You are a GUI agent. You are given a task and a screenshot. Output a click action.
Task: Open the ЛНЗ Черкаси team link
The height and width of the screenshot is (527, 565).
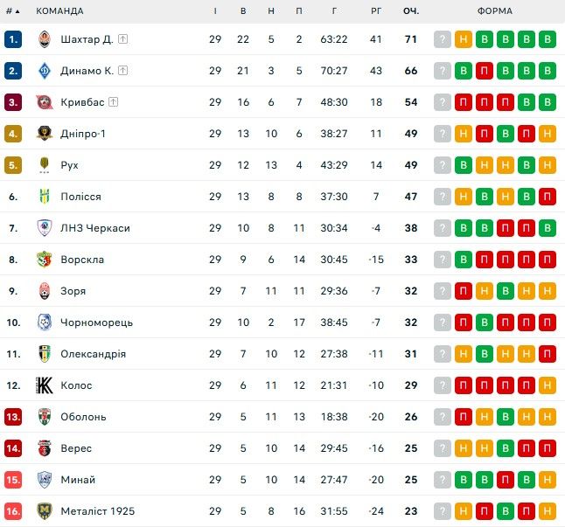[x=95, y=228]
